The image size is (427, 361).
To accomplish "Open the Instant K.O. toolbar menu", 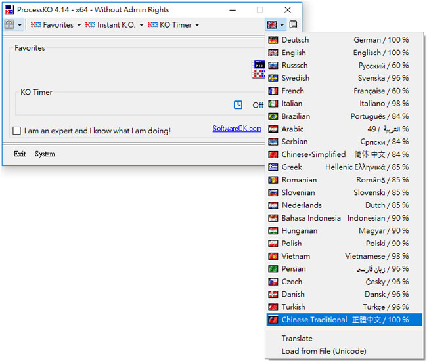I will click(114, 25).
